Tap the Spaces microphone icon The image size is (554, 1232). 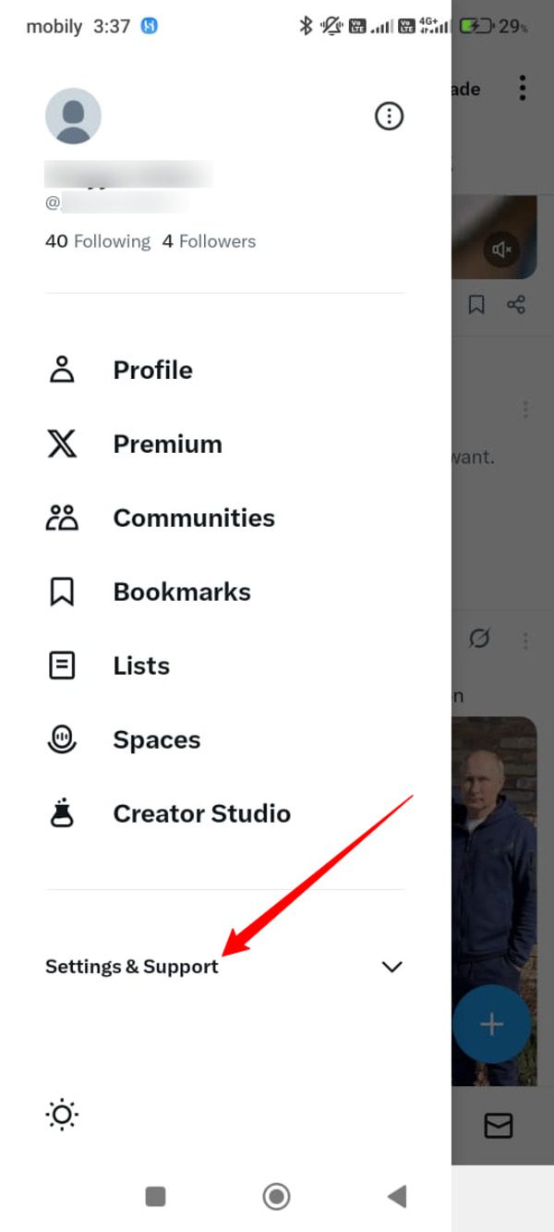pyautogui.click(x=62, y=739)
